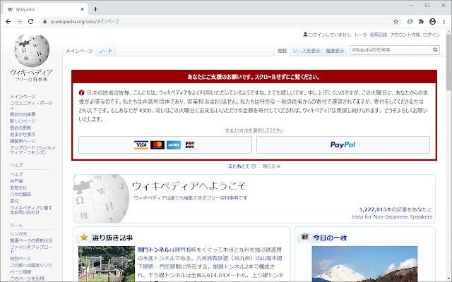
Task: Click the Mount Fuji picture of the day
Action: (x=364, y=264)
